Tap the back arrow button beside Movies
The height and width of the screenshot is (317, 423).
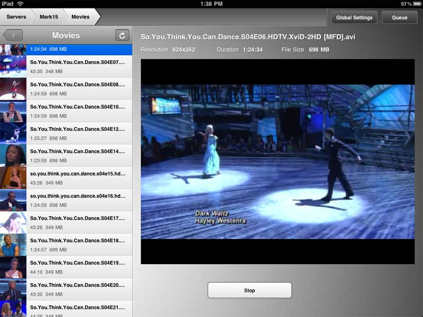(x=13, y=35)
